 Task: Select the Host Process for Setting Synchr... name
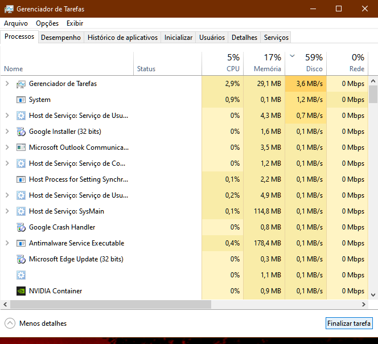(x=79, y=179)
